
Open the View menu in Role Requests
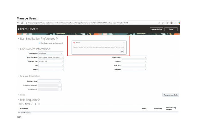[22, 104]
